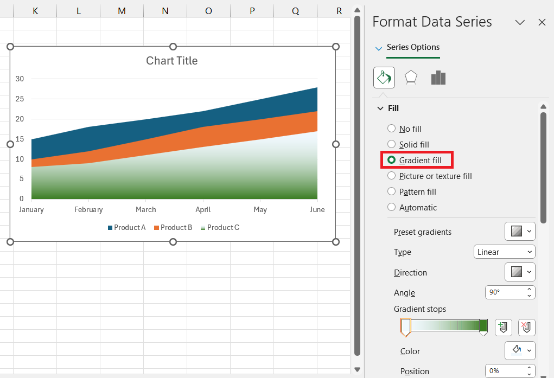554x378 pixels.
Task: Open the Effects pentagon tab
Action: [411, 78]
